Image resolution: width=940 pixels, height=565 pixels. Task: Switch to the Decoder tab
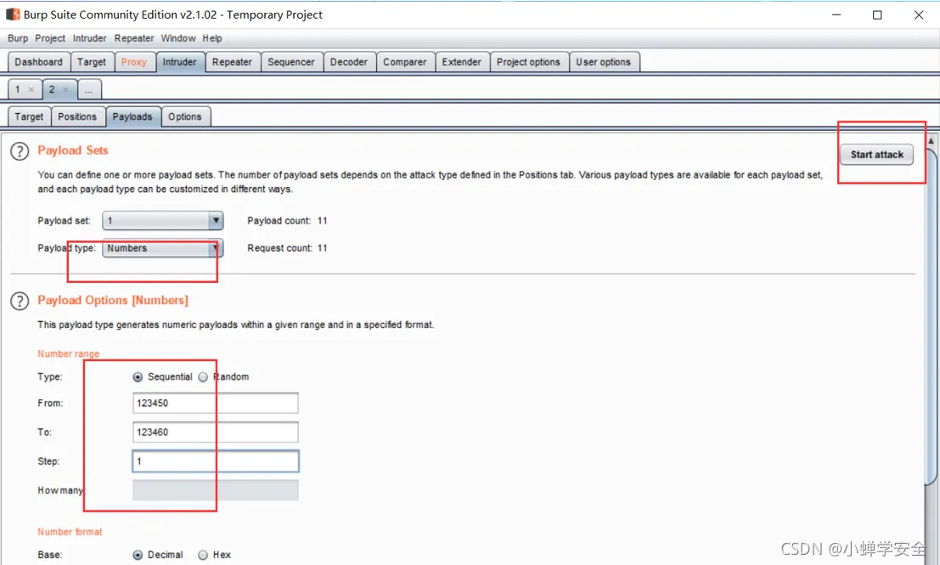point(349,62)
